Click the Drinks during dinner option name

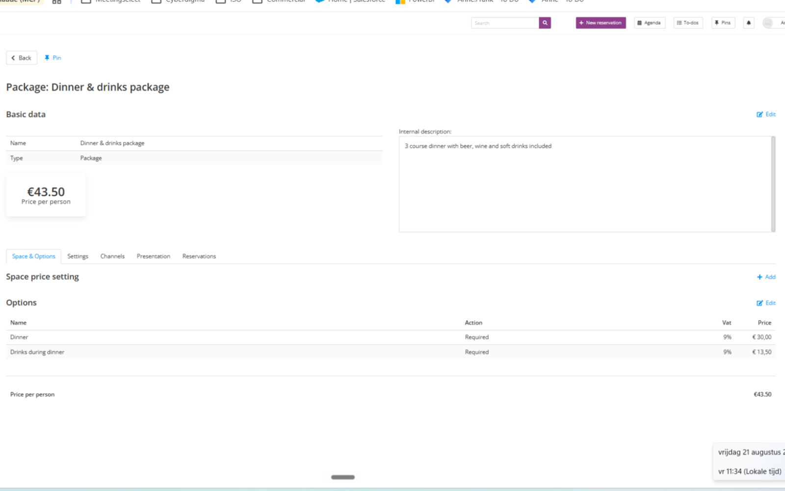click(37, 352)
